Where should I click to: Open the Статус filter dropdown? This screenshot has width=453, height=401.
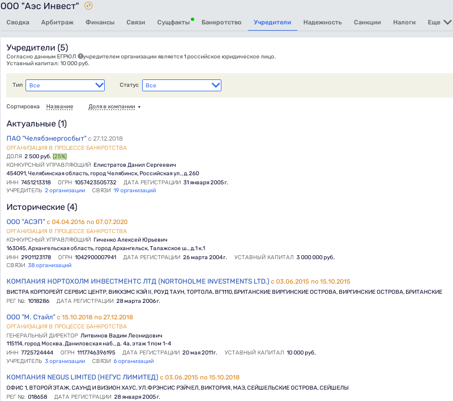tap(182, 85)
